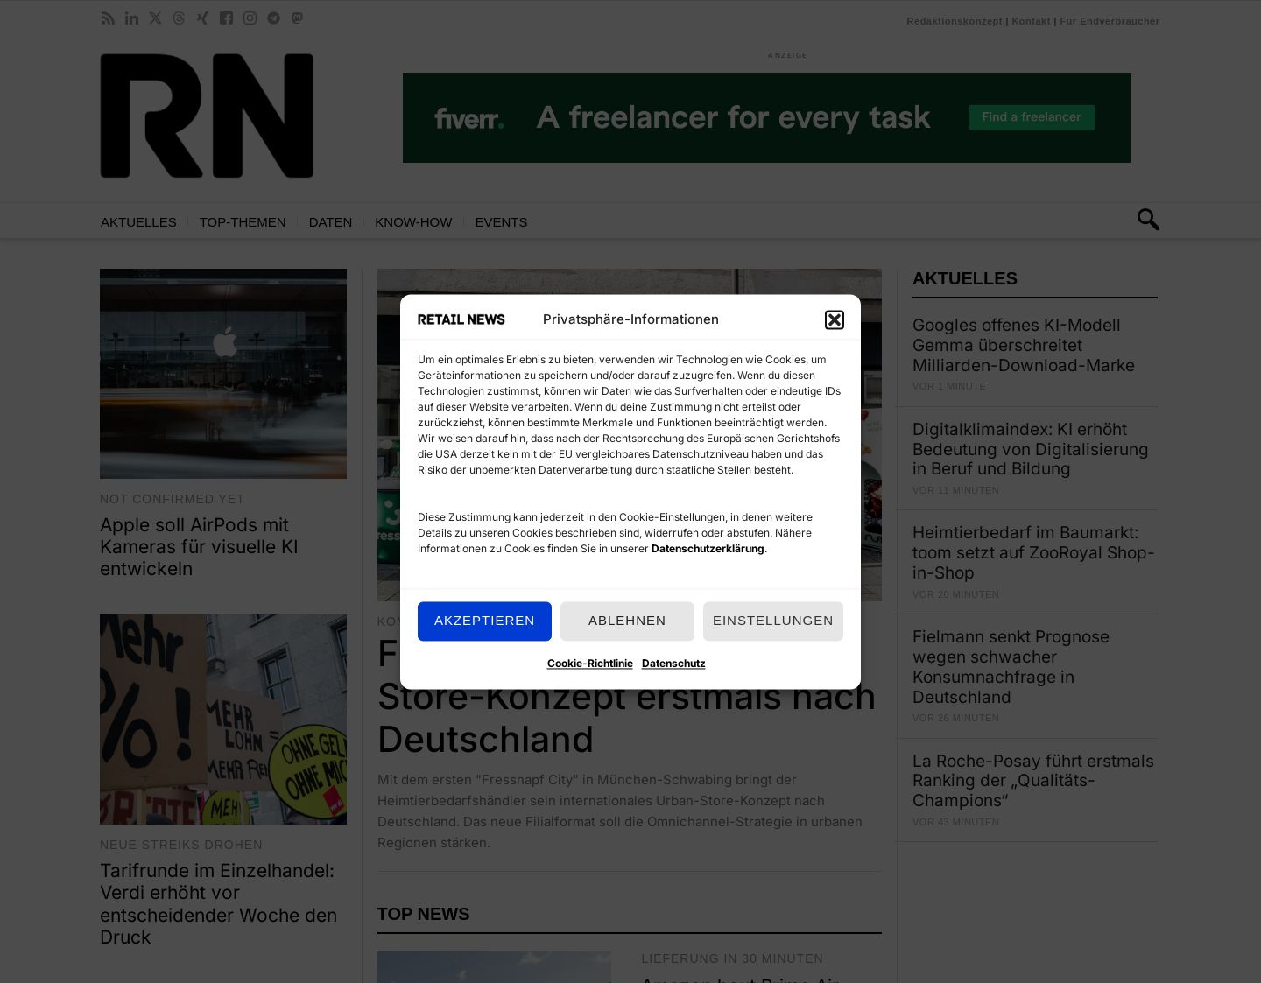Viewport: 1261px width, 983px height.
Task: Click Find a freelancer button in ad
Action: (x=1032, y=117)
